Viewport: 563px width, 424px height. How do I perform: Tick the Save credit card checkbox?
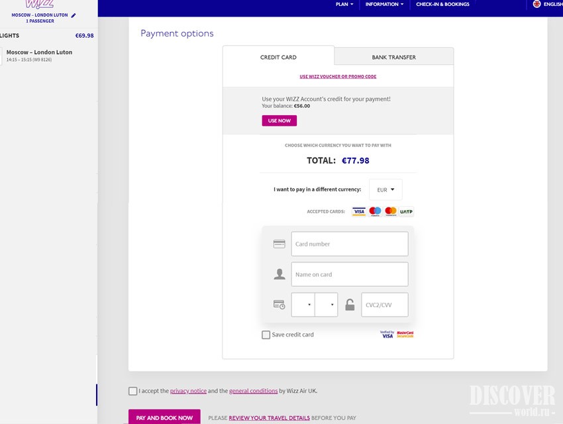pos(266,335)
